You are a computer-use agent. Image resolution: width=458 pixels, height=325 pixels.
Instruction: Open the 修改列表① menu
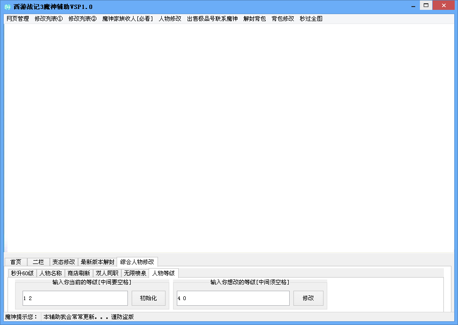[49, 19]
